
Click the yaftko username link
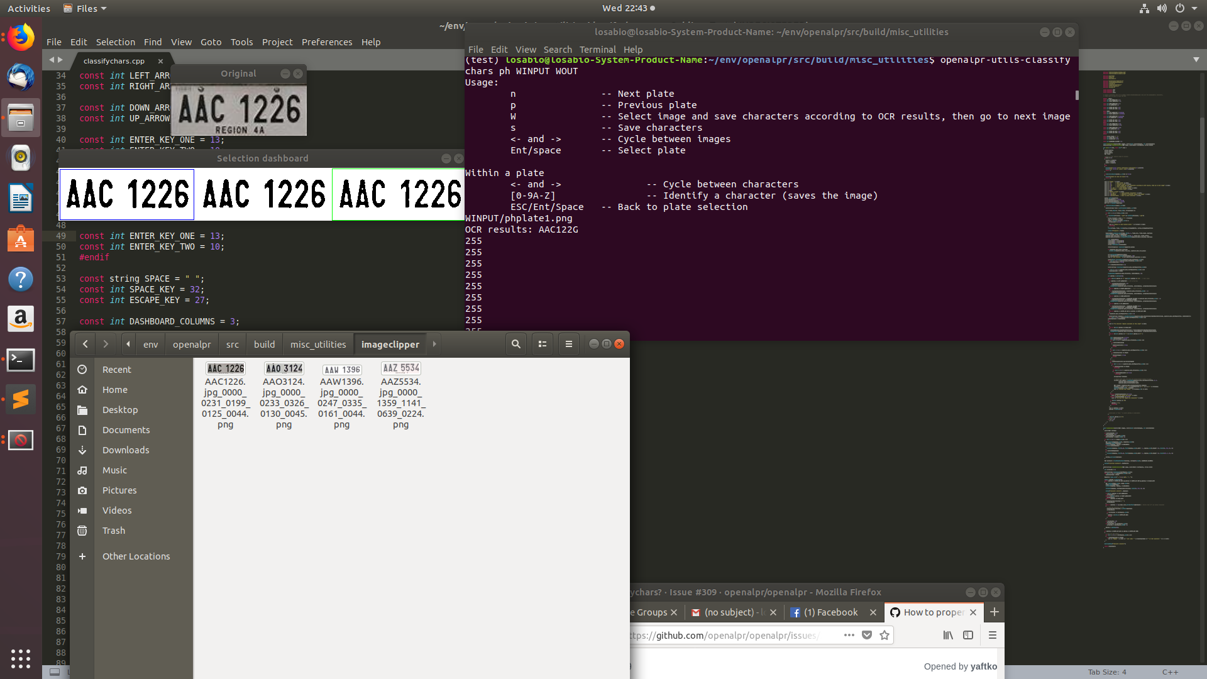(x=983, y=666)
